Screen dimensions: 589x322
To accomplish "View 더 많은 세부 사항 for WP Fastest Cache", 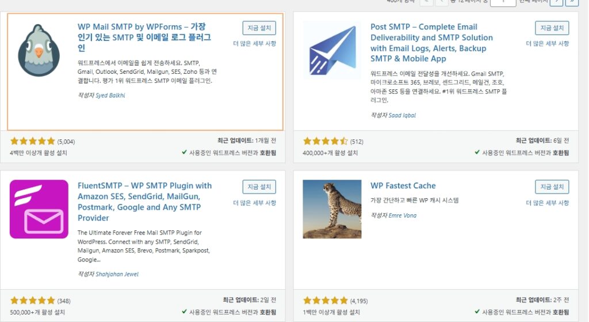I will [548, 203].
